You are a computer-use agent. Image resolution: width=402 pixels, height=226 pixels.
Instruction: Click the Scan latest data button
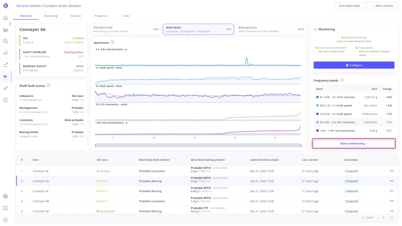(x=349, y=6)
